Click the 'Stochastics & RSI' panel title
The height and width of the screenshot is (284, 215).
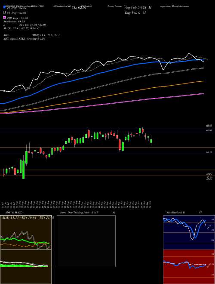click(184, 213)
